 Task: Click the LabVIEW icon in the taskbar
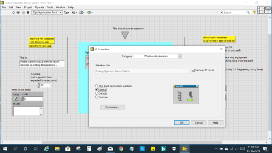click(184, 149)
